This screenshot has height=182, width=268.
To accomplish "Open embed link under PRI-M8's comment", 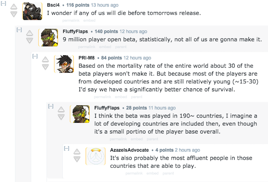I will click(121, 97).
